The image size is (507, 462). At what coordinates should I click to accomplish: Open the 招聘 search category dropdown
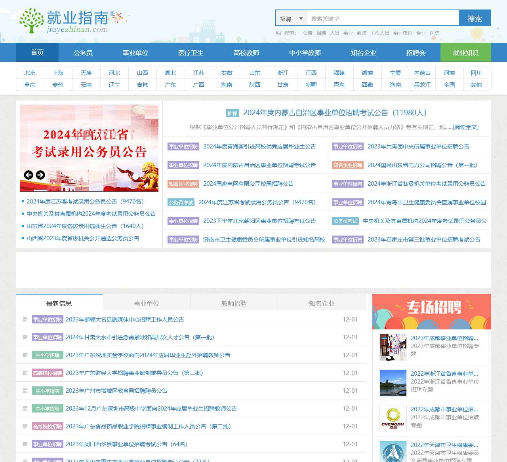(x=291, y=19)
